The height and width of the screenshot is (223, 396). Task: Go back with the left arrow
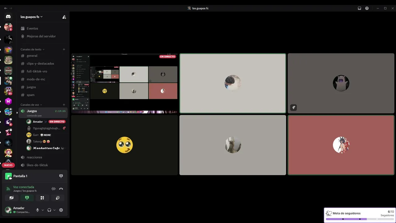6,8
